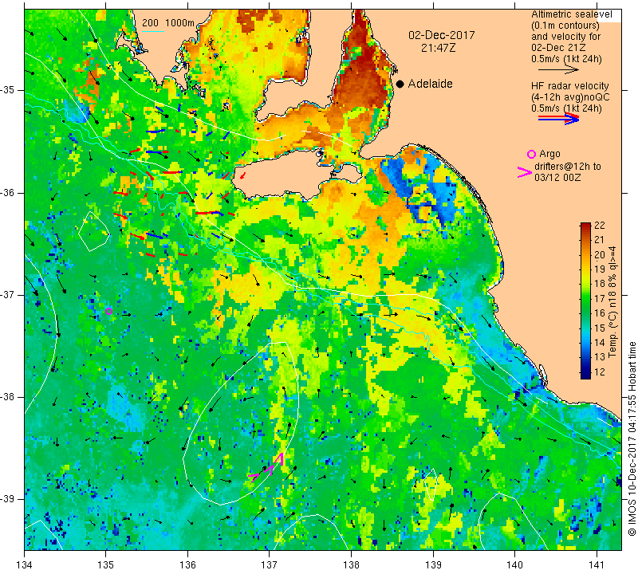
Task: Click the colorbar tick label 22
Action: [600, 226]
